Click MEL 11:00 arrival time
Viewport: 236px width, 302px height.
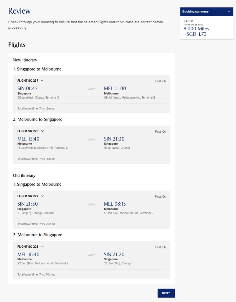click(x=115, y=89)
